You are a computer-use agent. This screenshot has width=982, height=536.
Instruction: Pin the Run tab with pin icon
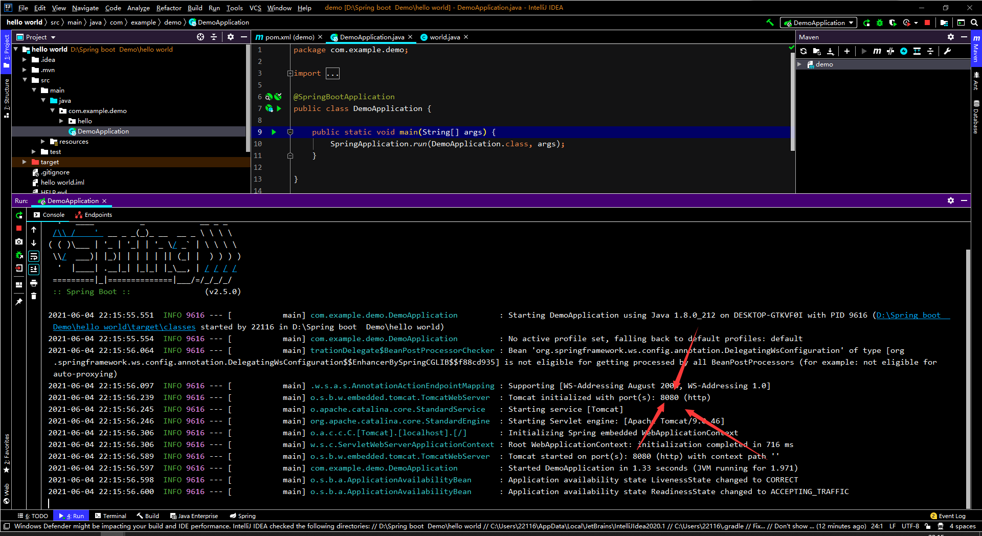coord(19,302)
